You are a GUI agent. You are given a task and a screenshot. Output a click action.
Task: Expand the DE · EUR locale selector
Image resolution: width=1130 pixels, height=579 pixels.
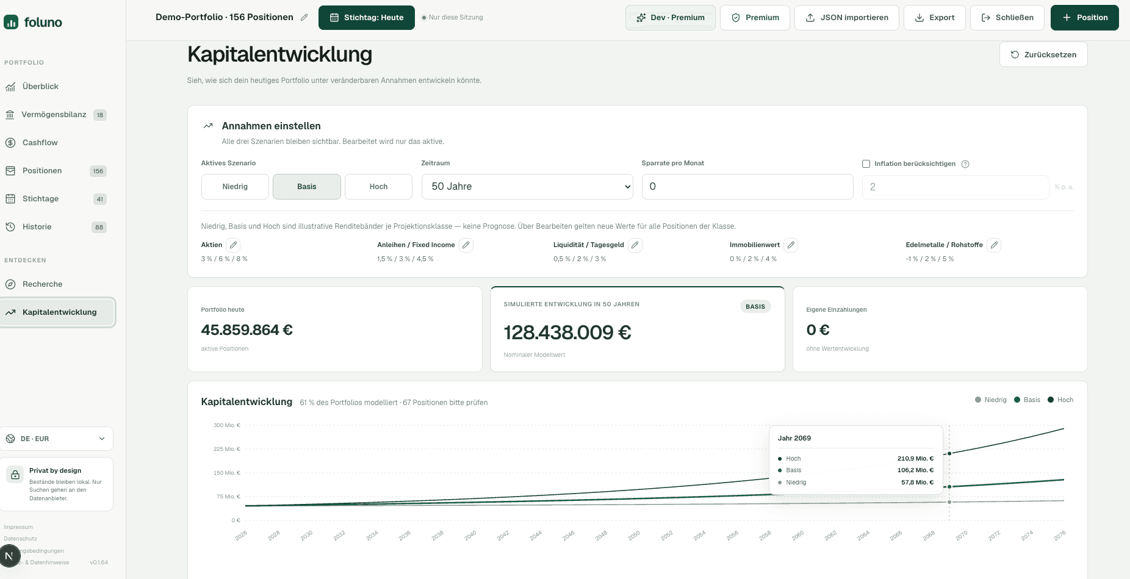[x=56, y=439]
